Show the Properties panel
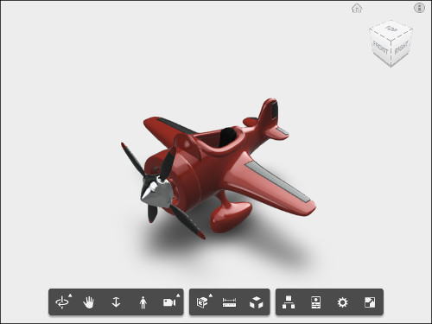Screen dimensions: 432x324 (x=316, y=302)
